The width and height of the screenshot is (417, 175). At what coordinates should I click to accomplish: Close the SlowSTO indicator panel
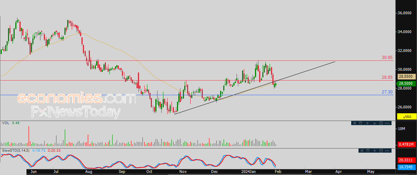362,151
